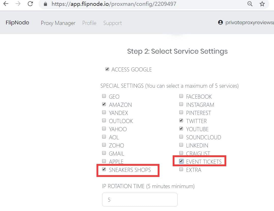This screenshot has height=211, width=274.
Task: Enable the GEO checkbox
Action: click(x=104, y=96)
